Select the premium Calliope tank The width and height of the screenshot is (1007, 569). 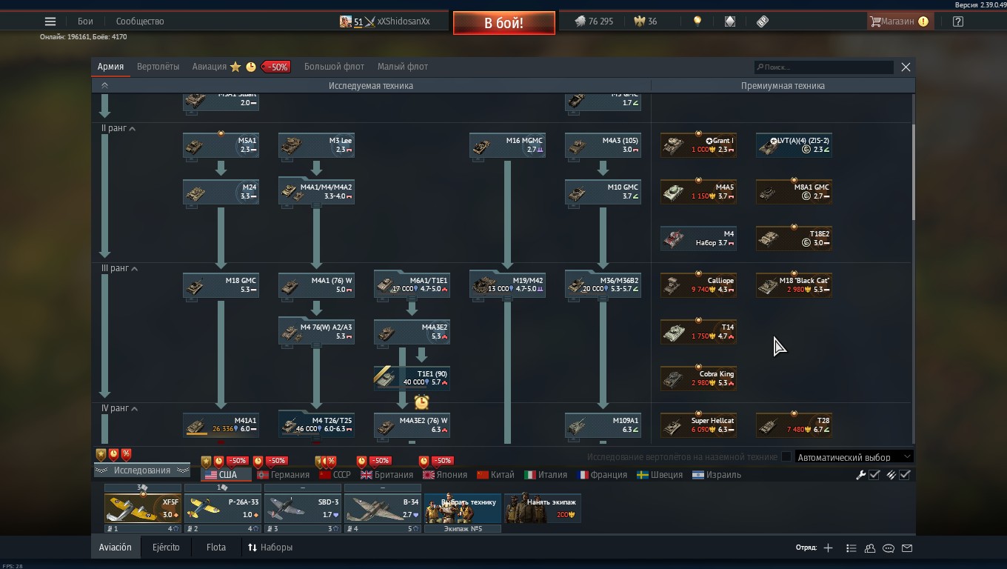[698, 285]
